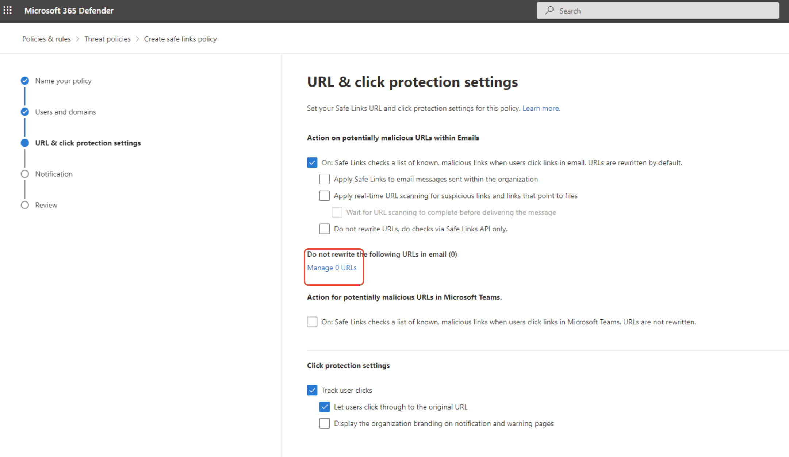This screenshot has width=789, height=457.
Task: Enable real-time URL scanning for suspicious links
Action: 324,195
